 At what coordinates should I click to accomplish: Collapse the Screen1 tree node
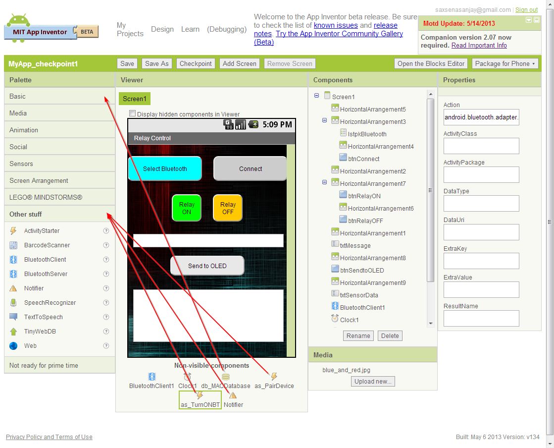click(x=316, y=96)
